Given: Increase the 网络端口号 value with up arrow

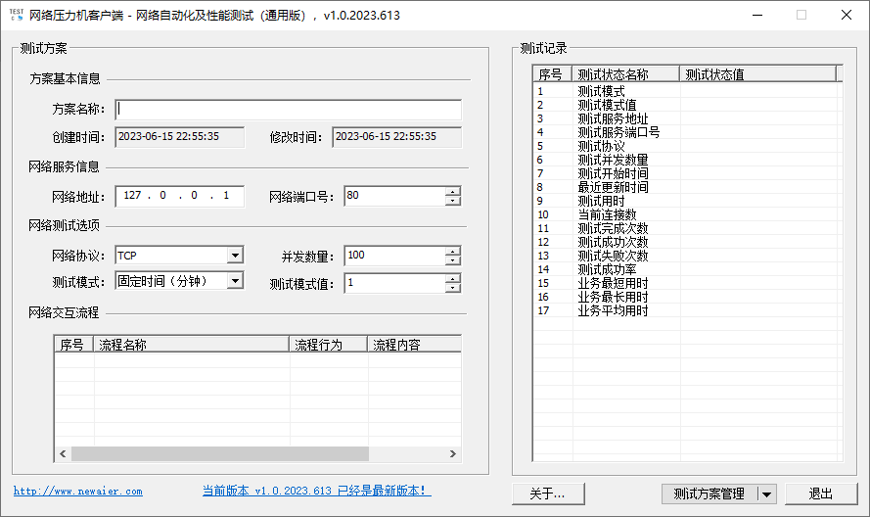Looking at the screenshot, I should click(x=452, y=191).
